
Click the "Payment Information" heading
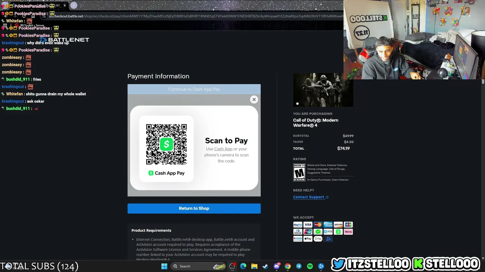[158, 76]
